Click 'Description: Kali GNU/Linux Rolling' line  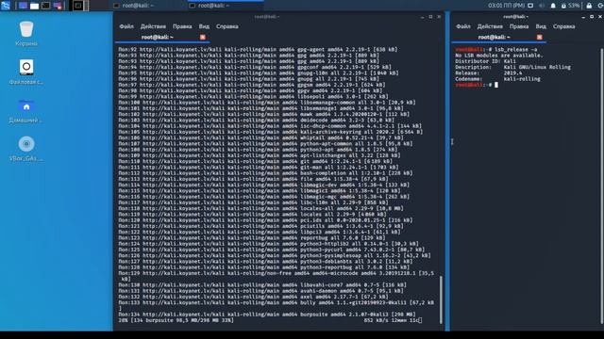[513, 67]
